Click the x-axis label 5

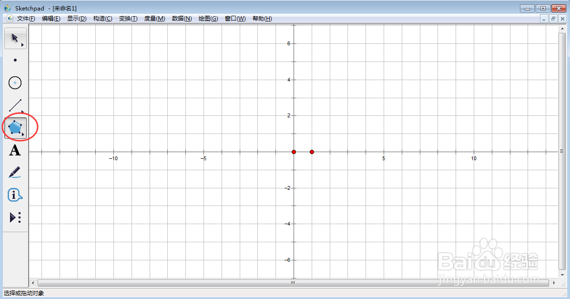384,158
